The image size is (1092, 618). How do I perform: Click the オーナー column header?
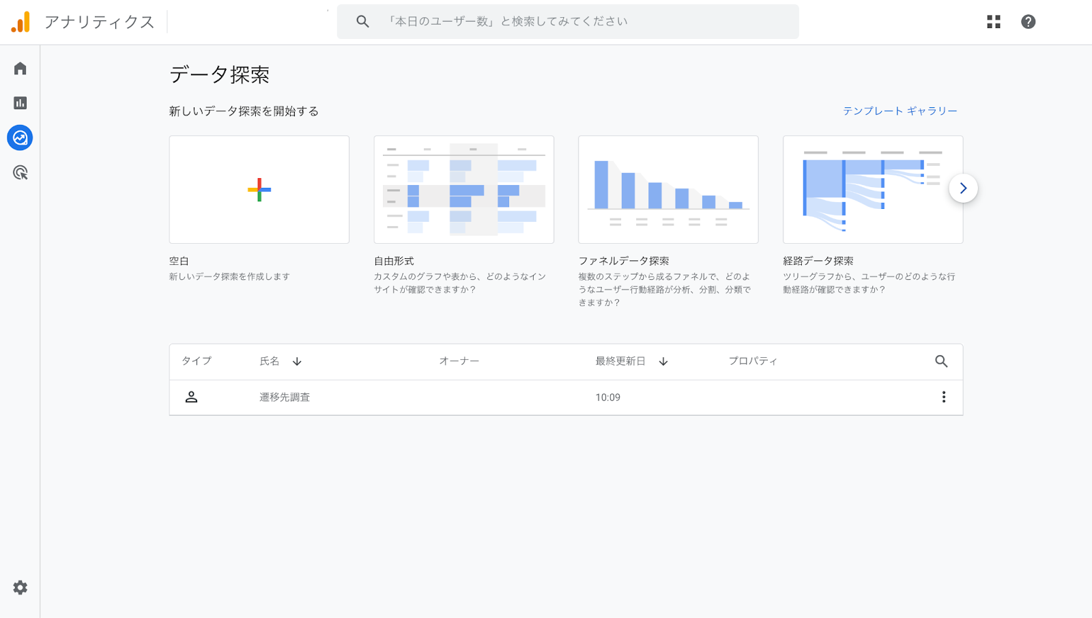pos(459,361)
